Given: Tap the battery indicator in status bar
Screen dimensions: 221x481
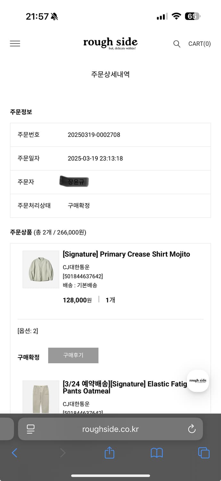Looking at the screenshot, I should [x=192, y=16].
